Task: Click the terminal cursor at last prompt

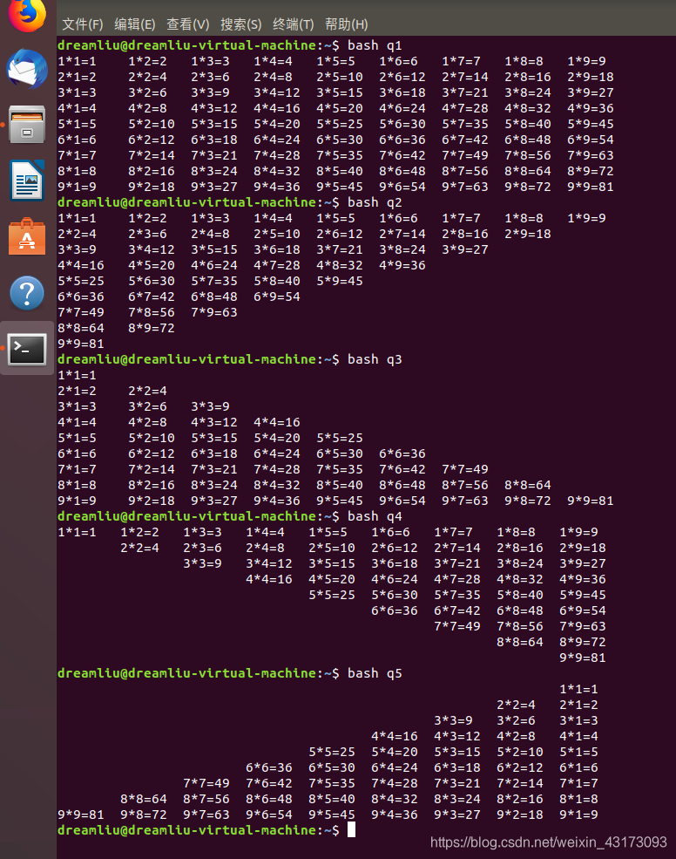Action: (351, 830)
